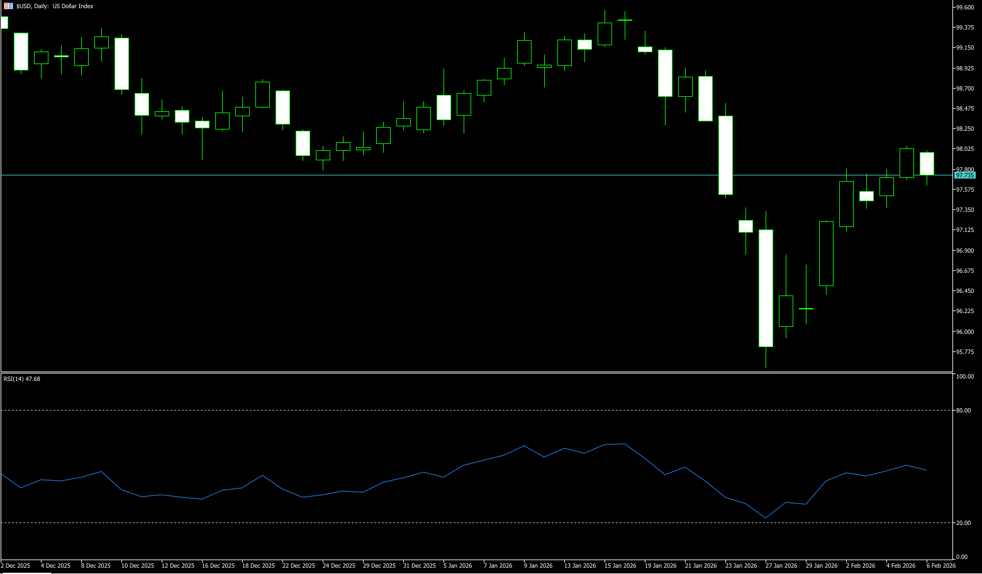Viewport: 982px width, 574px height.
Task: Click the highlighted 97.735 current price tag
Action: 965,175
